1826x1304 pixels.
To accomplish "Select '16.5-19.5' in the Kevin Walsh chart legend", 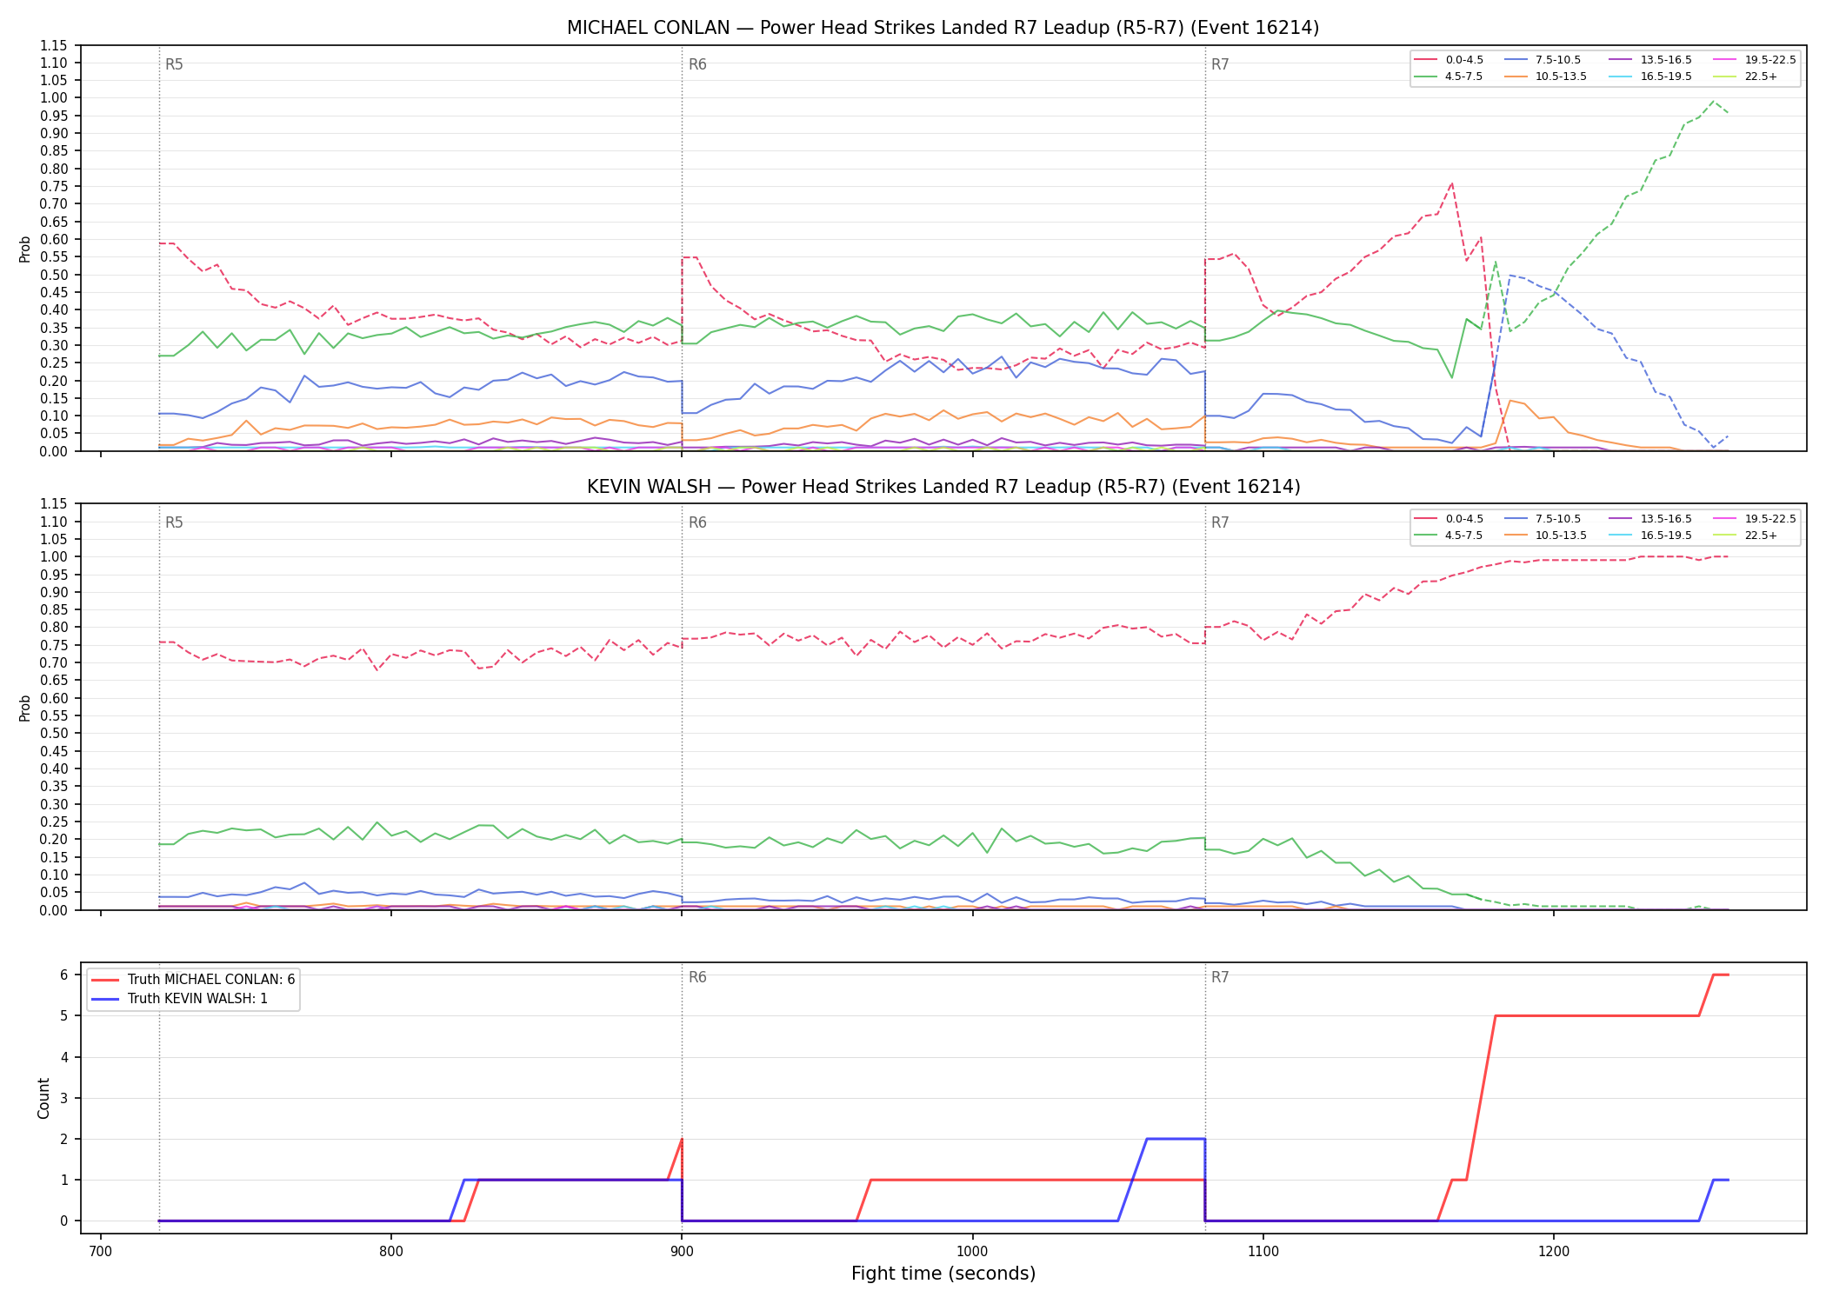I will click(x=1652, y=536).
